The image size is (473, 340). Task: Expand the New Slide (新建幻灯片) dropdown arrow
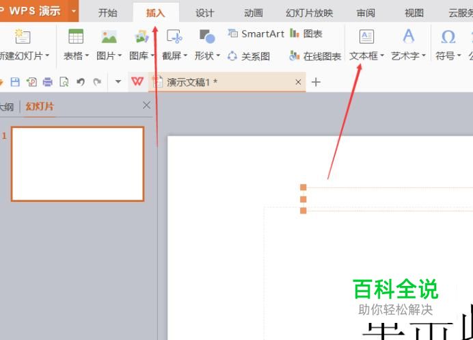coord(47,55)
